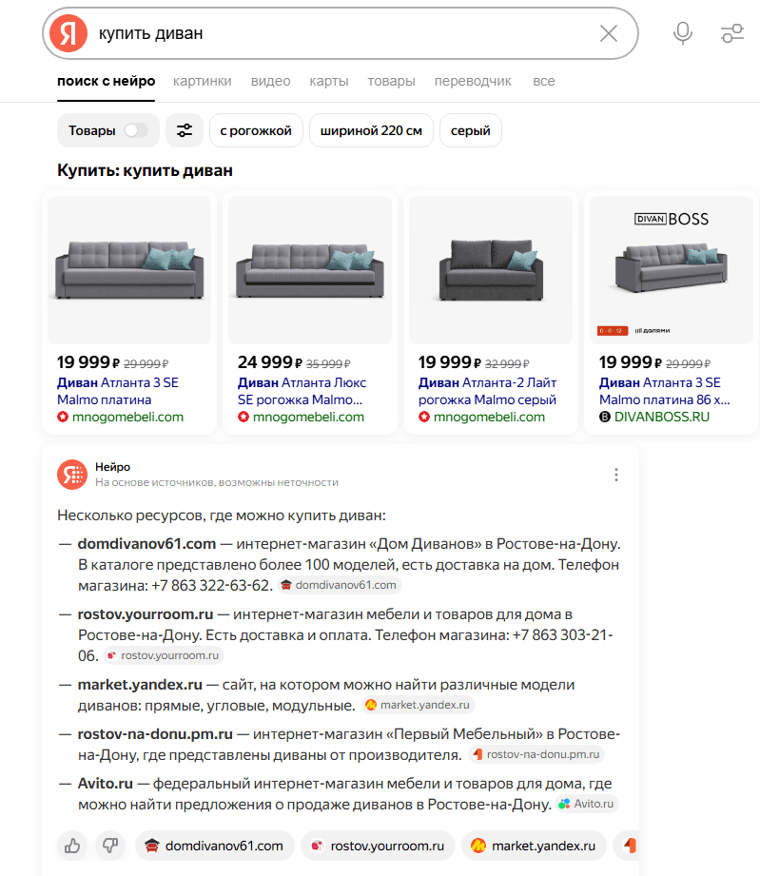The width and height of the screenshot is (760, 876).
Task: Apply the 'с рогожкой' filter chip
Action: 256,130
